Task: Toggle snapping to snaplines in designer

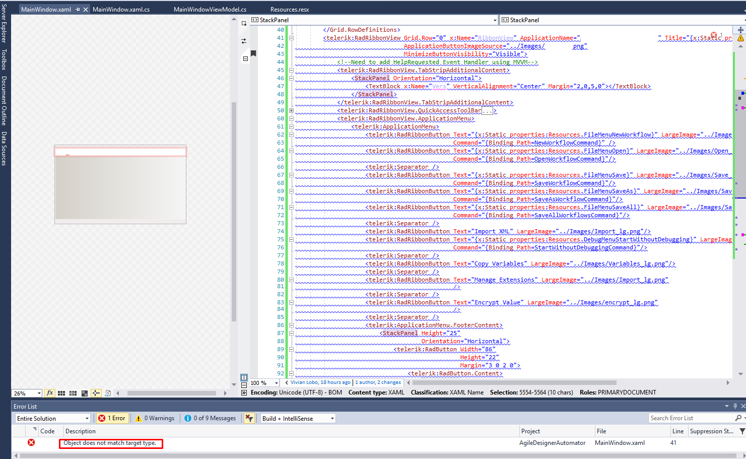Action: click(96, 393)
